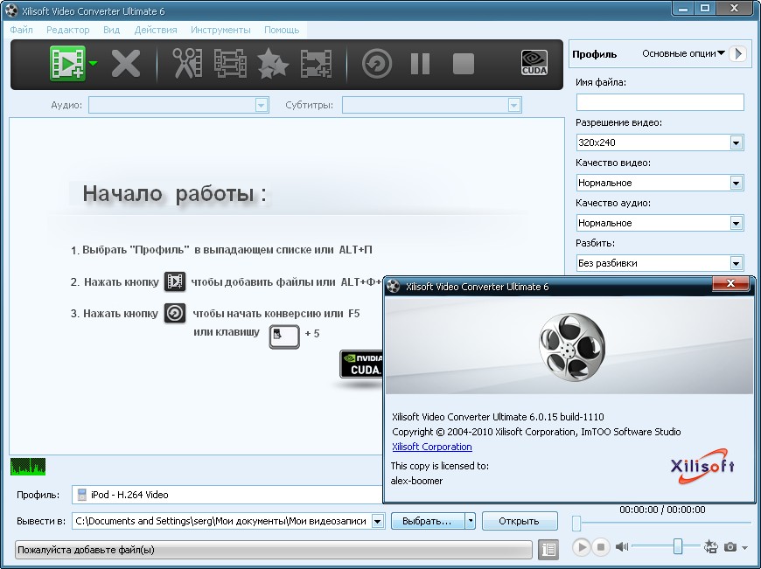761x569 pixels.
Task: Take a snapshot with the camera icon
Action: click(730, 547)
